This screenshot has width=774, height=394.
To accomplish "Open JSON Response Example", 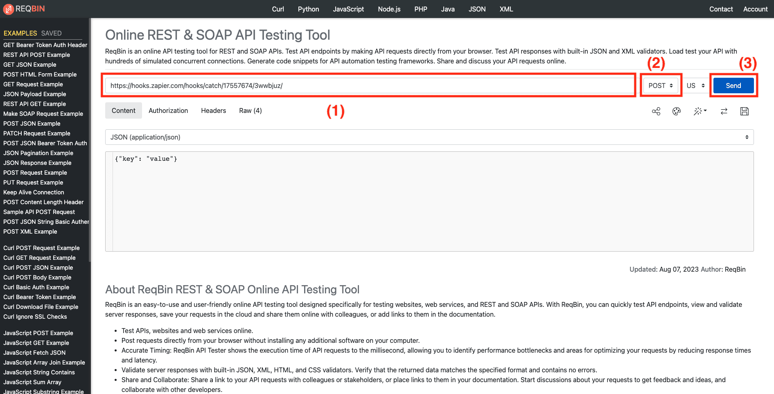I will pyautogui.click(x=38, y=163).
